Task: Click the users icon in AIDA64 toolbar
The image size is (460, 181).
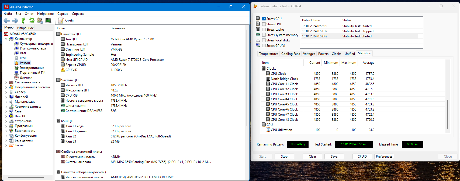Action: point(40,20)
